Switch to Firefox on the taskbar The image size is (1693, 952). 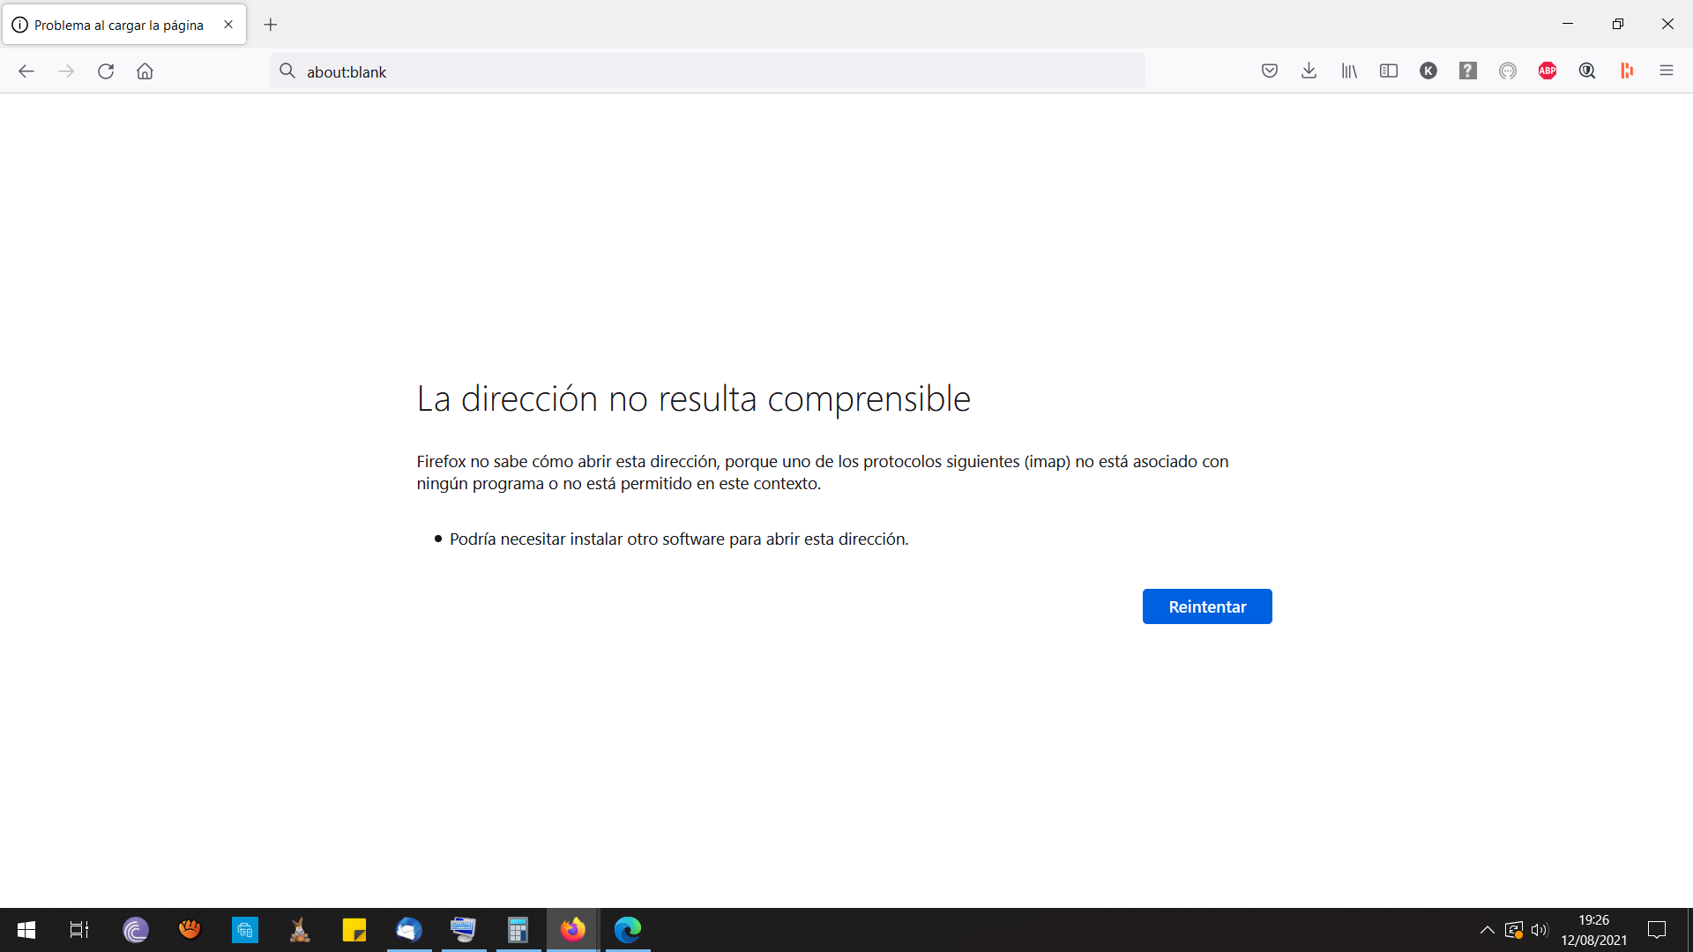573,930
